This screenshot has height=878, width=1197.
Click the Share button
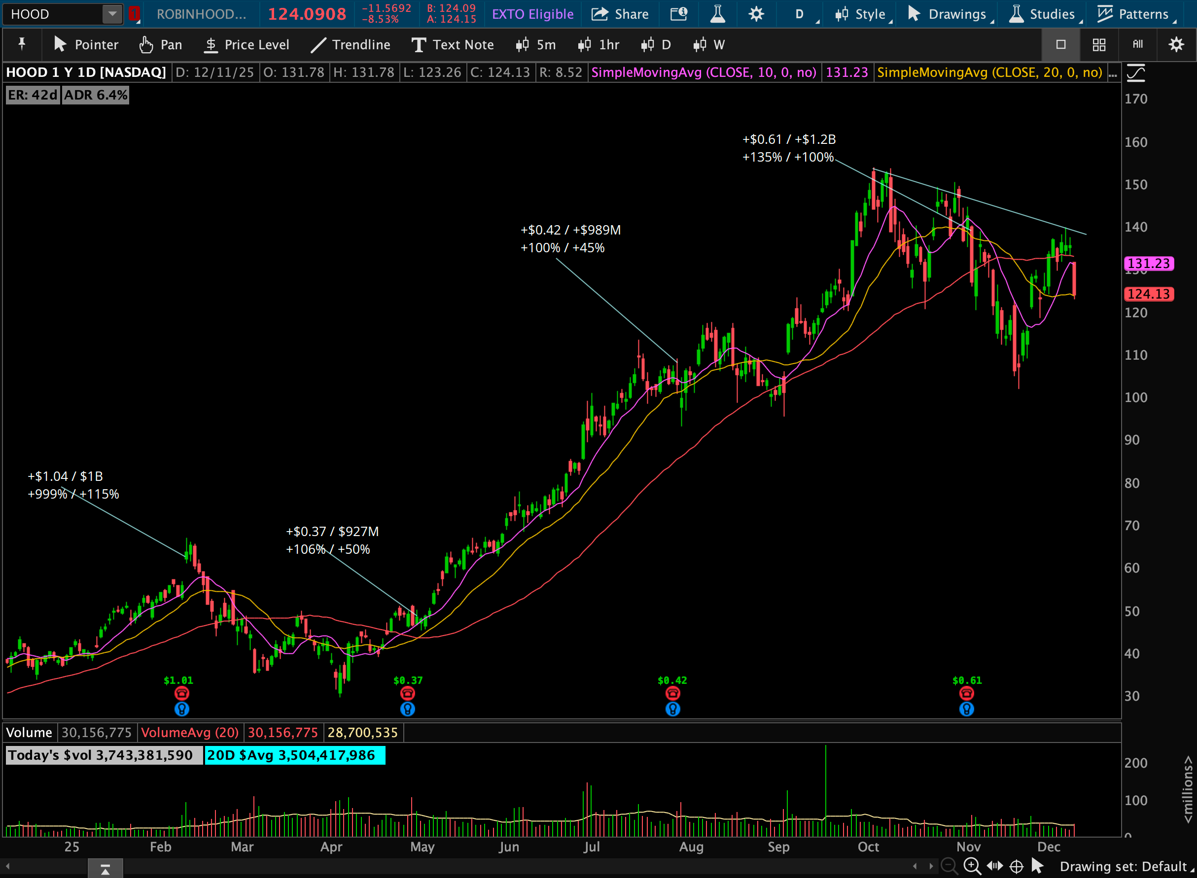pyautogui.click(x=620, y=14)
